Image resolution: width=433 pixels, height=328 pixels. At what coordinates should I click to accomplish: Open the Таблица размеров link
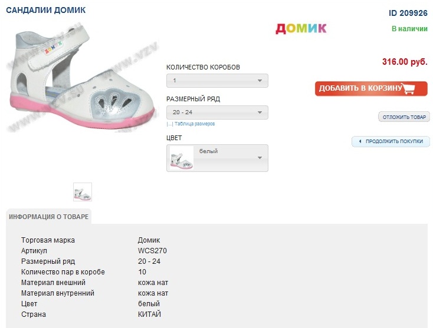pyautogui.click(x=195, y=124)
